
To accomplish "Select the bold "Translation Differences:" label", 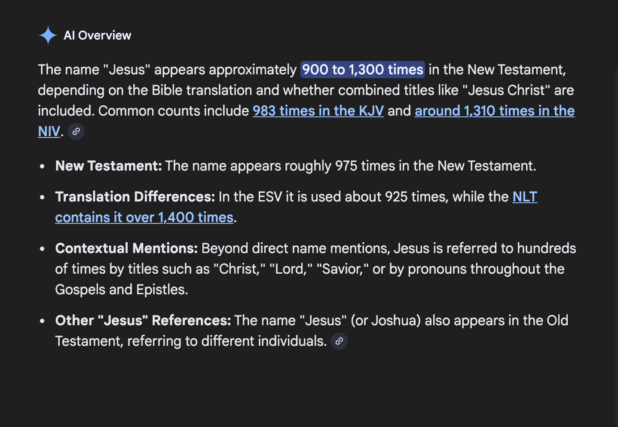I will 135,197.
